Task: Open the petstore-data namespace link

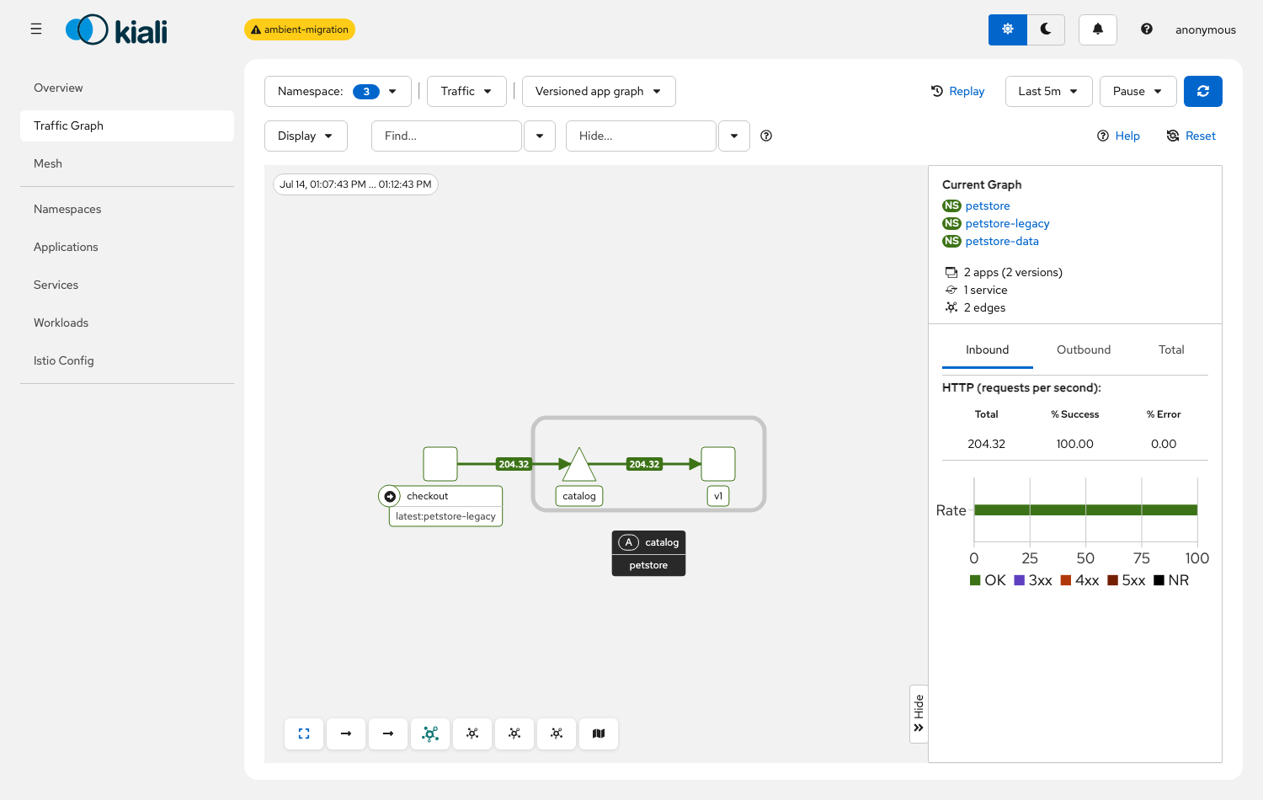Action: (1002, 241)
